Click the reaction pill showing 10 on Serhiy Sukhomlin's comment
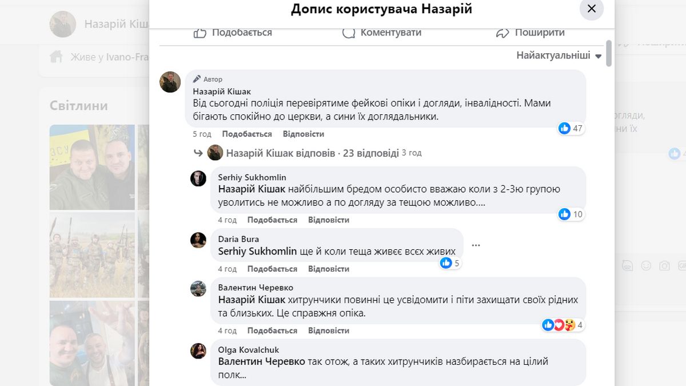 571,214
